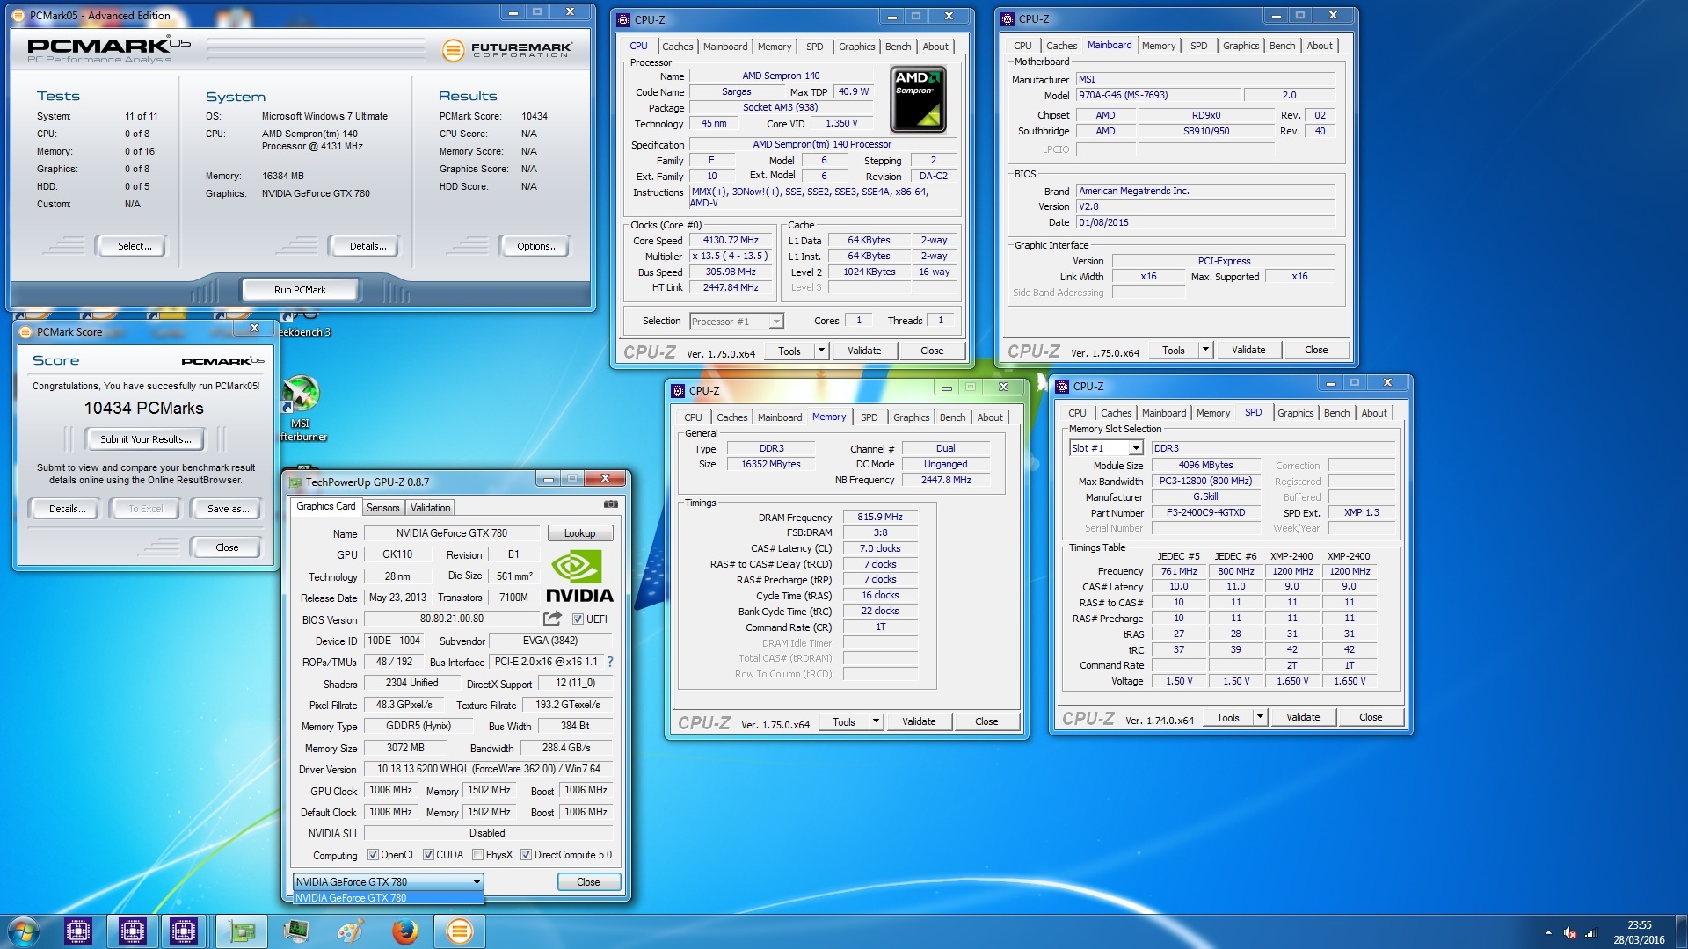Click Close button in GPU-Z
Screen dimensions: 1688x949
click(x=588, y=882)
